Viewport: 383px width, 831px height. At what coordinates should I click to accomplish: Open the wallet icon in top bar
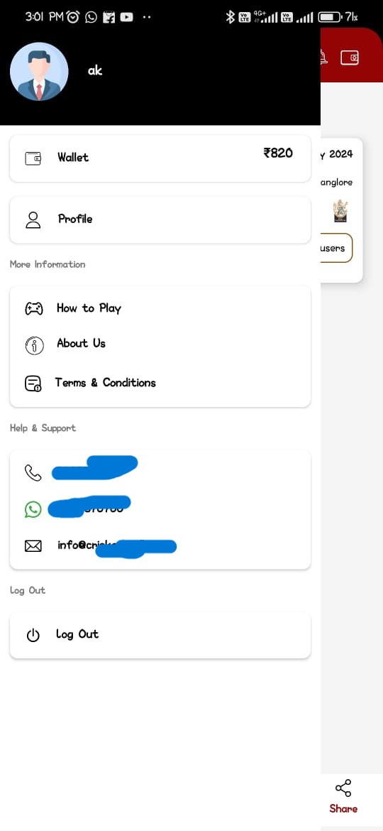350,58
